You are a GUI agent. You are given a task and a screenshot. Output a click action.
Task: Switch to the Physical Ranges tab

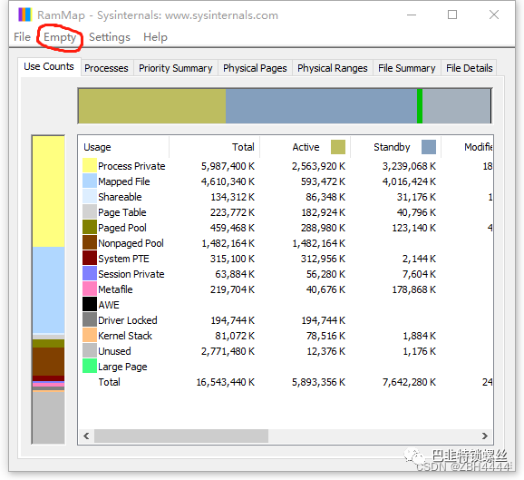[333, 68]
